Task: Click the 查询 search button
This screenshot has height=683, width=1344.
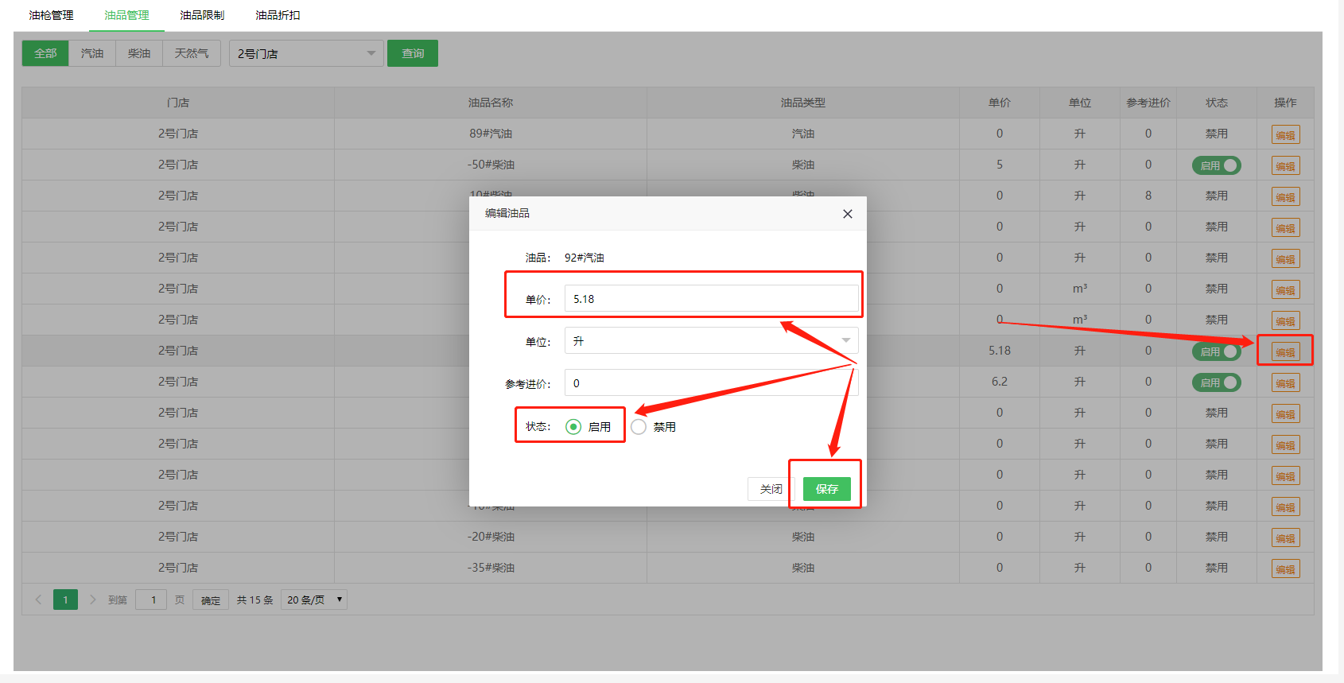Action: click(413, 53)
